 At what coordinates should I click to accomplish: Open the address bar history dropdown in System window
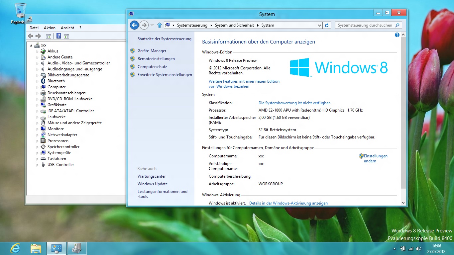319,25
